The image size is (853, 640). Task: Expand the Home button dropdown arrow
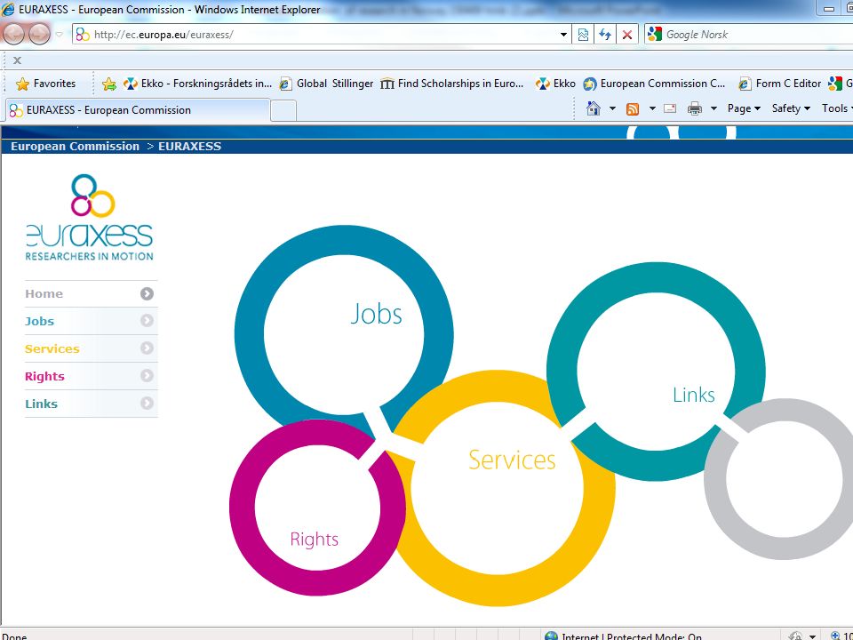click(612, 108)
